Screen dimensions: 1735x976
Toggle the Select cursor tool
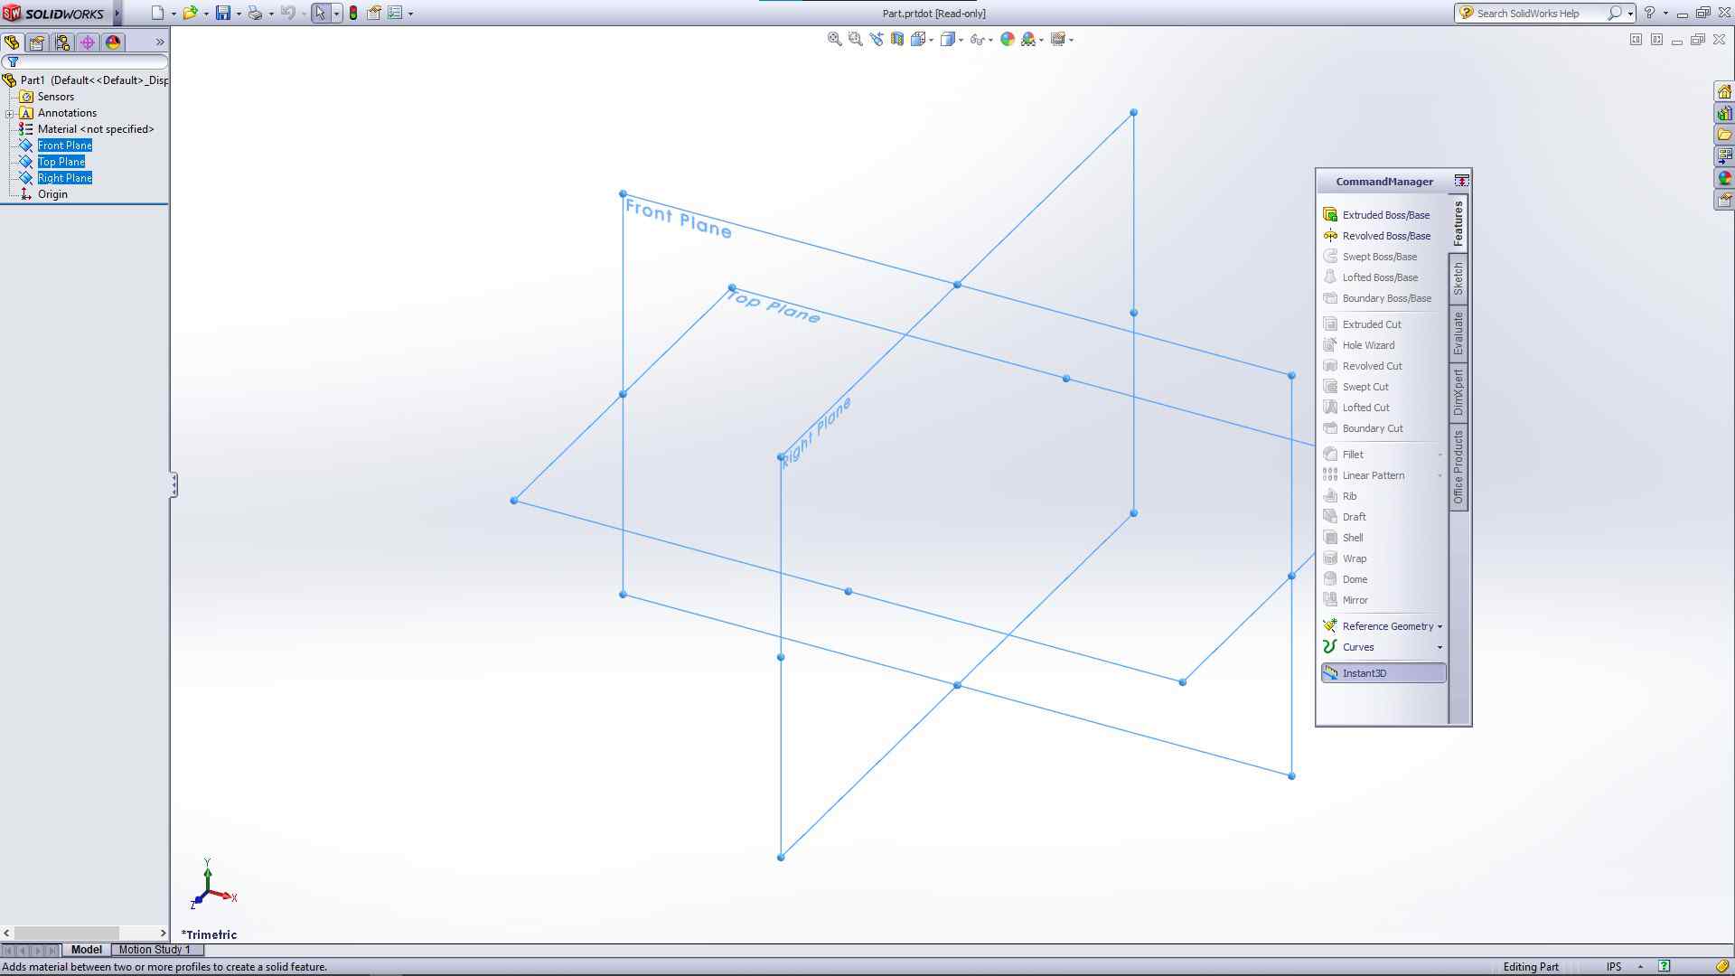[x=320, y=13]
